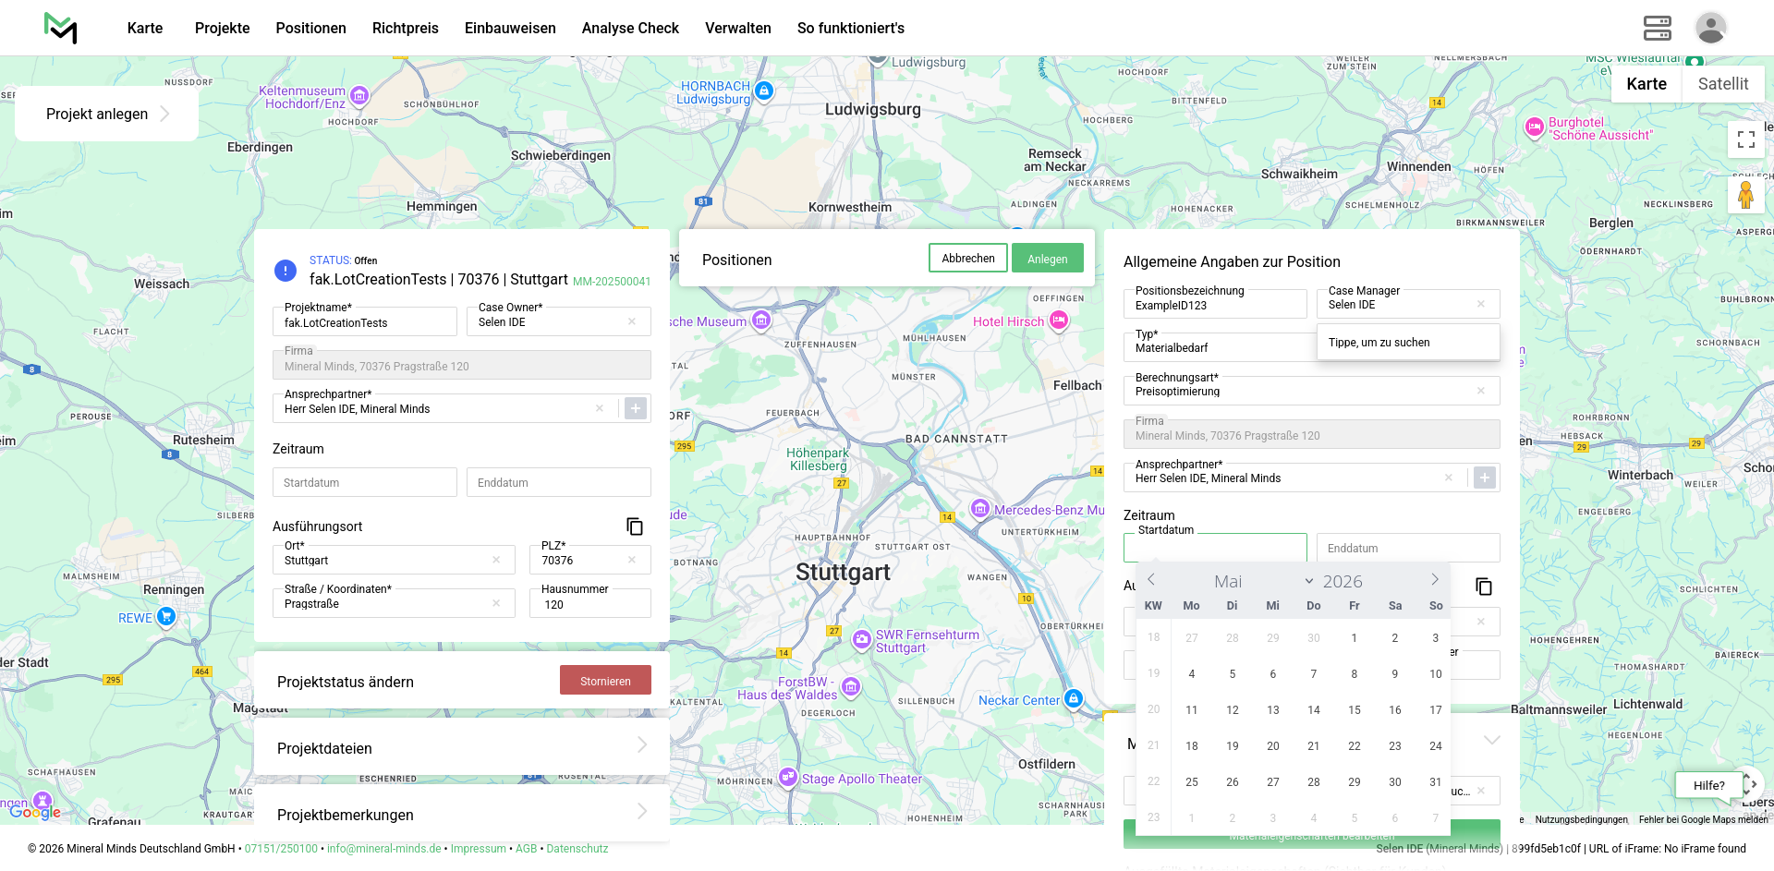1774x871 pixels.
Task: Click the Mineral Minds logo
Action: [61, 28]
